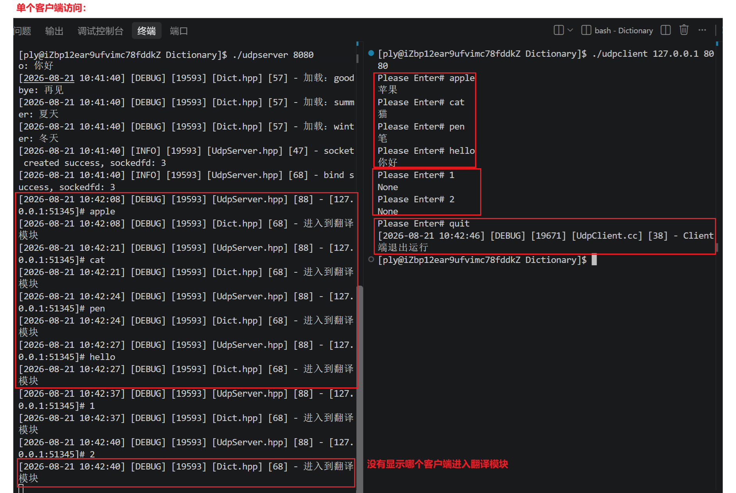Switch to the 问题 tab
The height and width of the screenshot is (493, 736).
click(22, 31)
